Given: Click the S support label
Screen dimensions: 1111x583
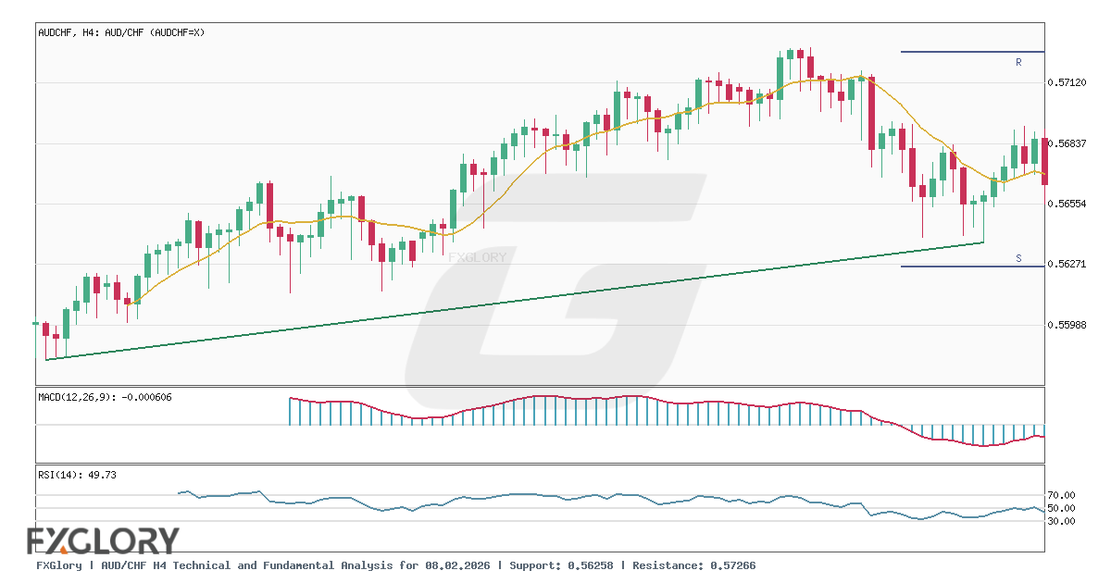Looking at the screenshot, I should 1018,258.
